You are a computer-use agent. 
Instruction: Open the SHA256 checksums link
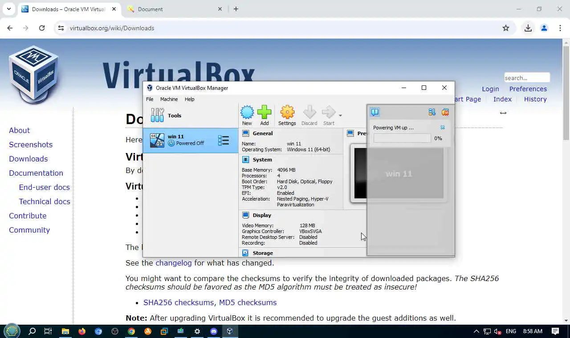click(179, 302)
